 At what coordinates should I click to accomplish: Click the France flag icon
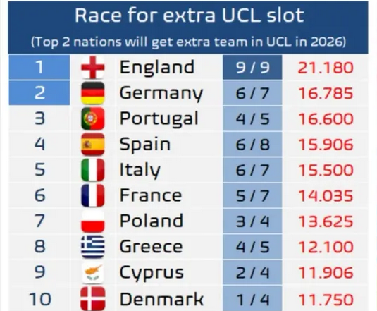click(x=93, y=195)
